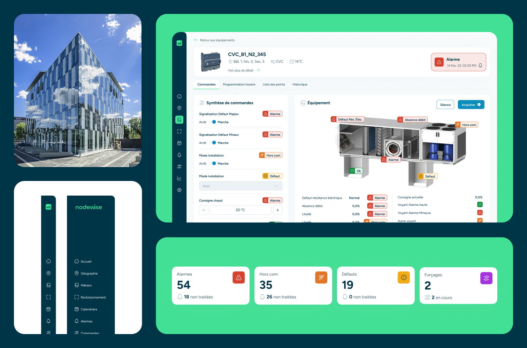
Task: Open the Défauts 19 summary card
Action: (x=376, y=286)
